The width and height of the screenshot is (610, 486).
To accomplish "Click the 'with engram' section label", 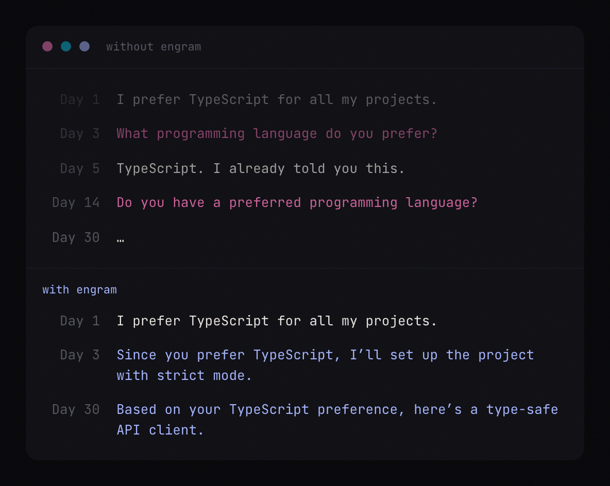I will pyautogui.click(x=79, y=290).
